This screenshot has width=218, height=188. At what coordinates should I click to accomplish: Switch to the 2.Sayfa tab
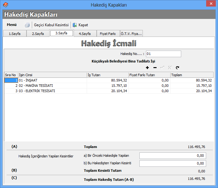(x=38, y=34)
